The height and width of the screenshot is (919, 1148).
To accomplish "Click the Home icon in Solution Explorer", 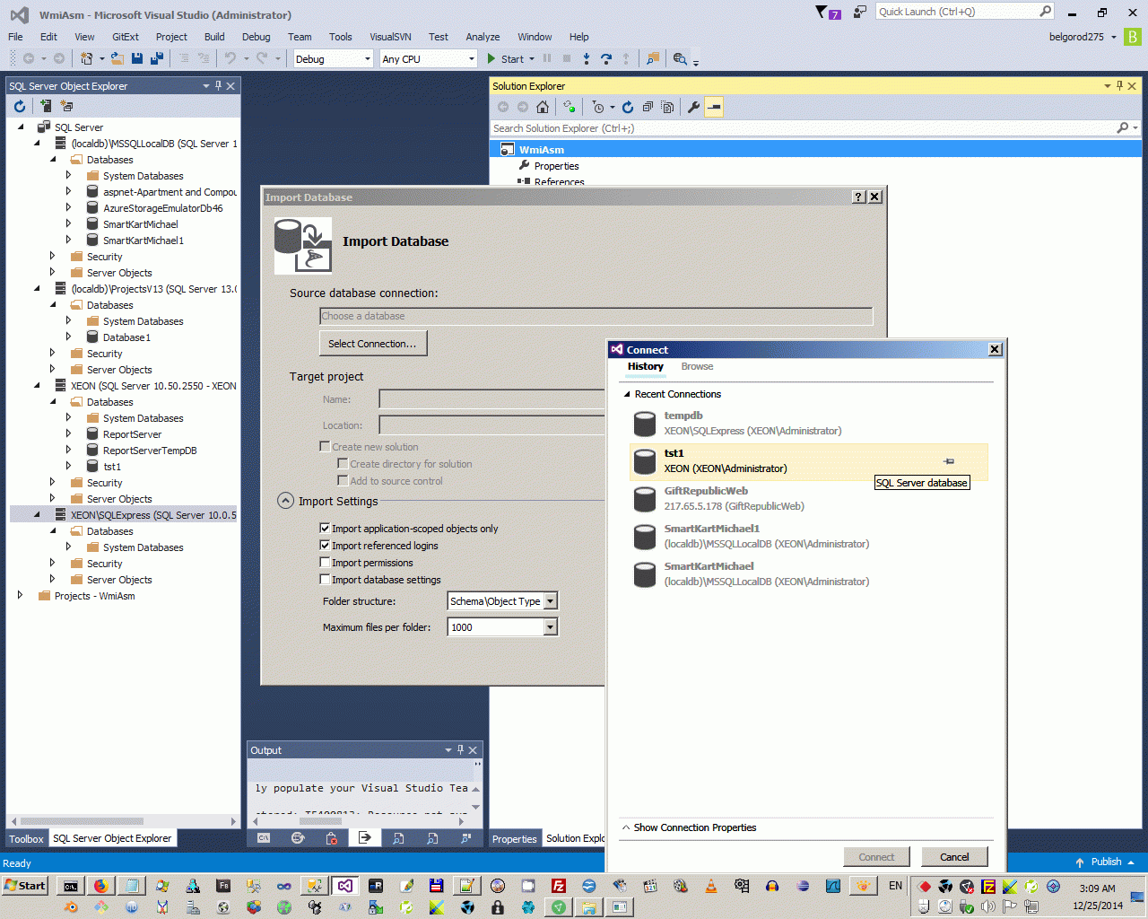I will [x=543, y=107].
